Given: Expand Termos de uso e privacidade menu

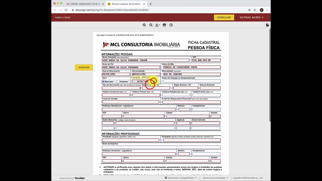Looking at the screenshot, I should 215,178.
